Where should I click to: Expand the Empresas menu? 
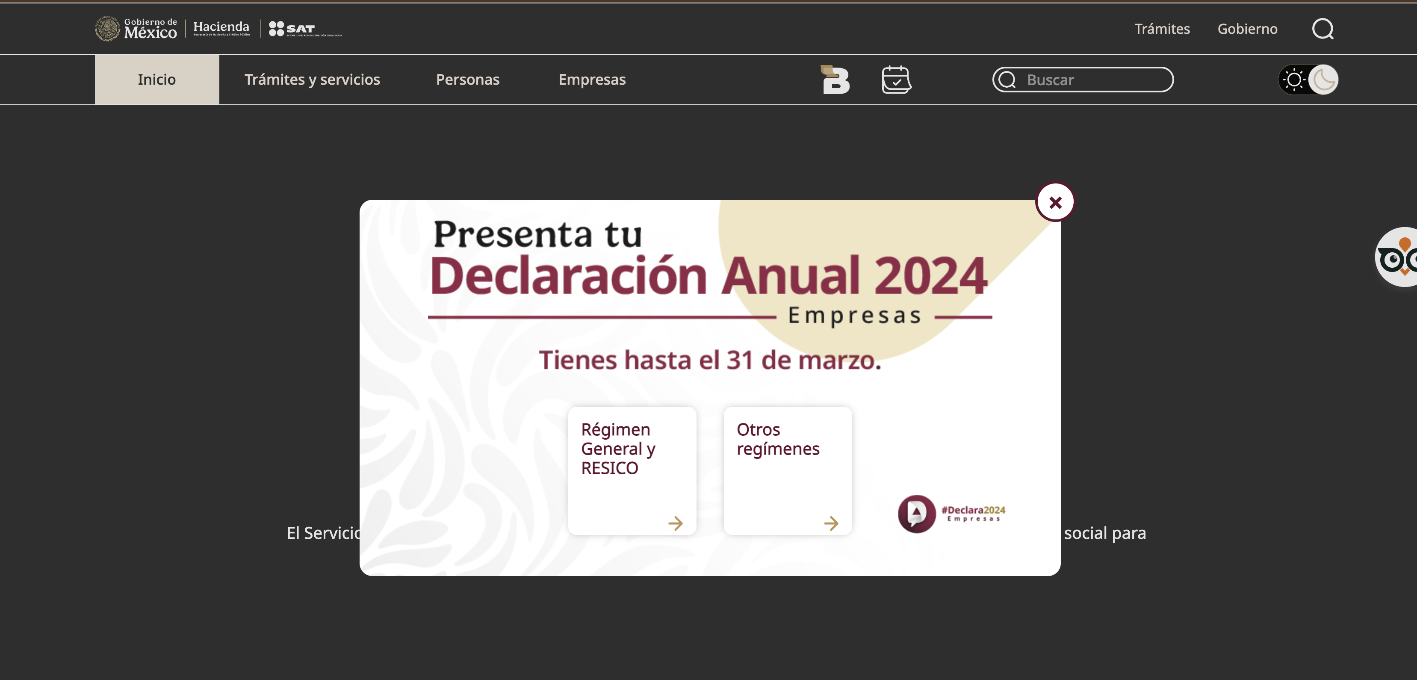(x=592, y=80)
